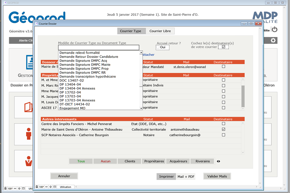Click the zoom-out minus icon in dialog status bar

click(46, 187)
